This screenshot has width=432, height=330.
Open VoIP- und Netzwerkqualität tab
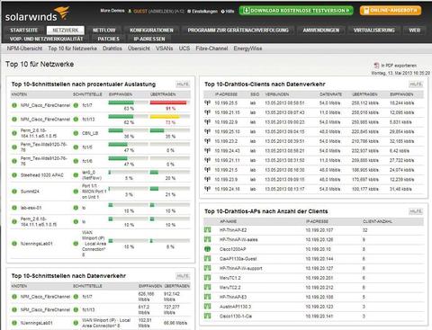(x=46, y=39)
